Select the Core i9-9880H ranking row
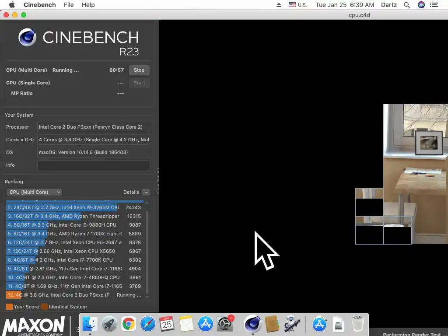The image size is (448, 336). [x=74, y=225]
